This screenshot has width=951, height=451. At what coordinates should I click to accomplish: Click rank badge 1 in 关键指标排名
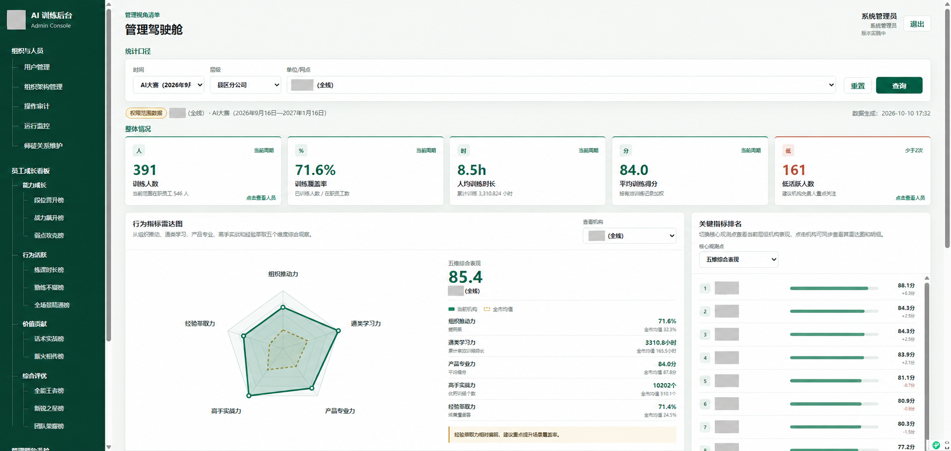705,288
